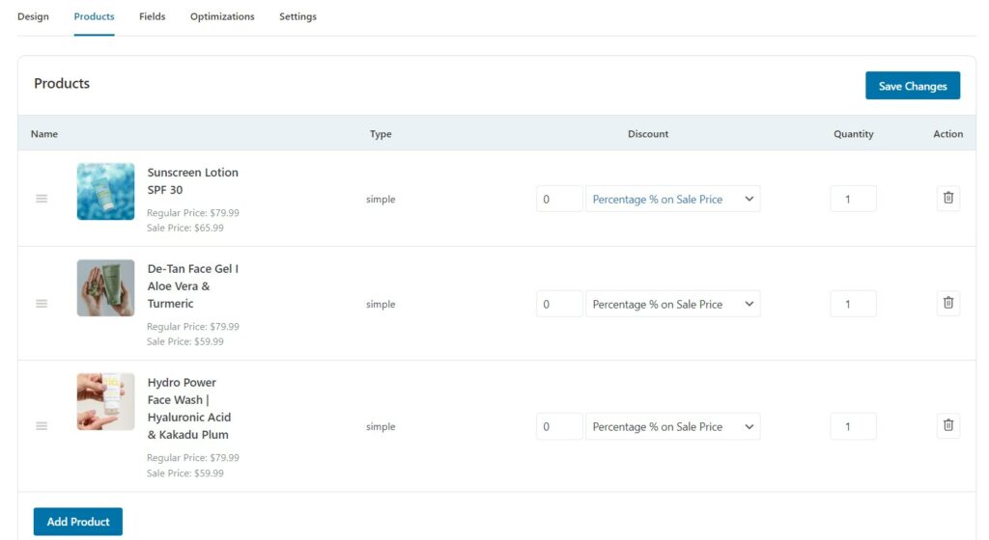Click the Add Product button
Viewport: 989px width, 540px height.
[78, 522]
